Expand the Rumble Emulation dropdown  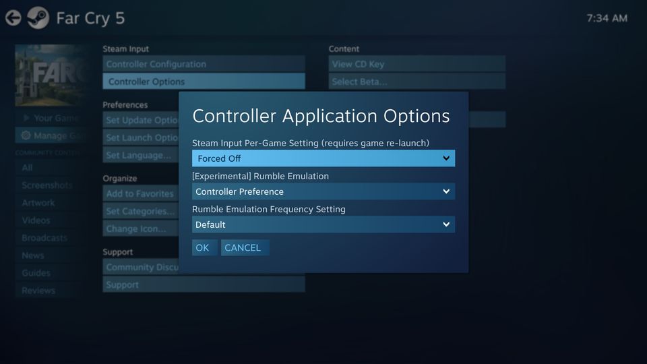pos(323,191)
